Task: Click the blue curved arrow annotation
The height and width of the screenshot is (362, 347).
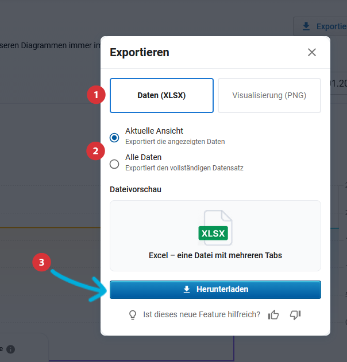Action: coord(78,284)
